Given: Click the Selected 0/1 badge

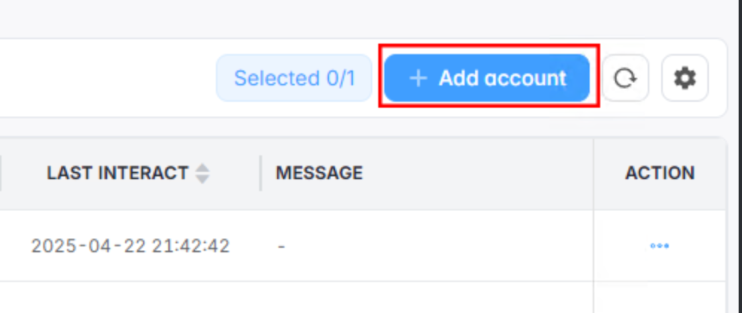Looking at the screenshot, I should point(295,77).
